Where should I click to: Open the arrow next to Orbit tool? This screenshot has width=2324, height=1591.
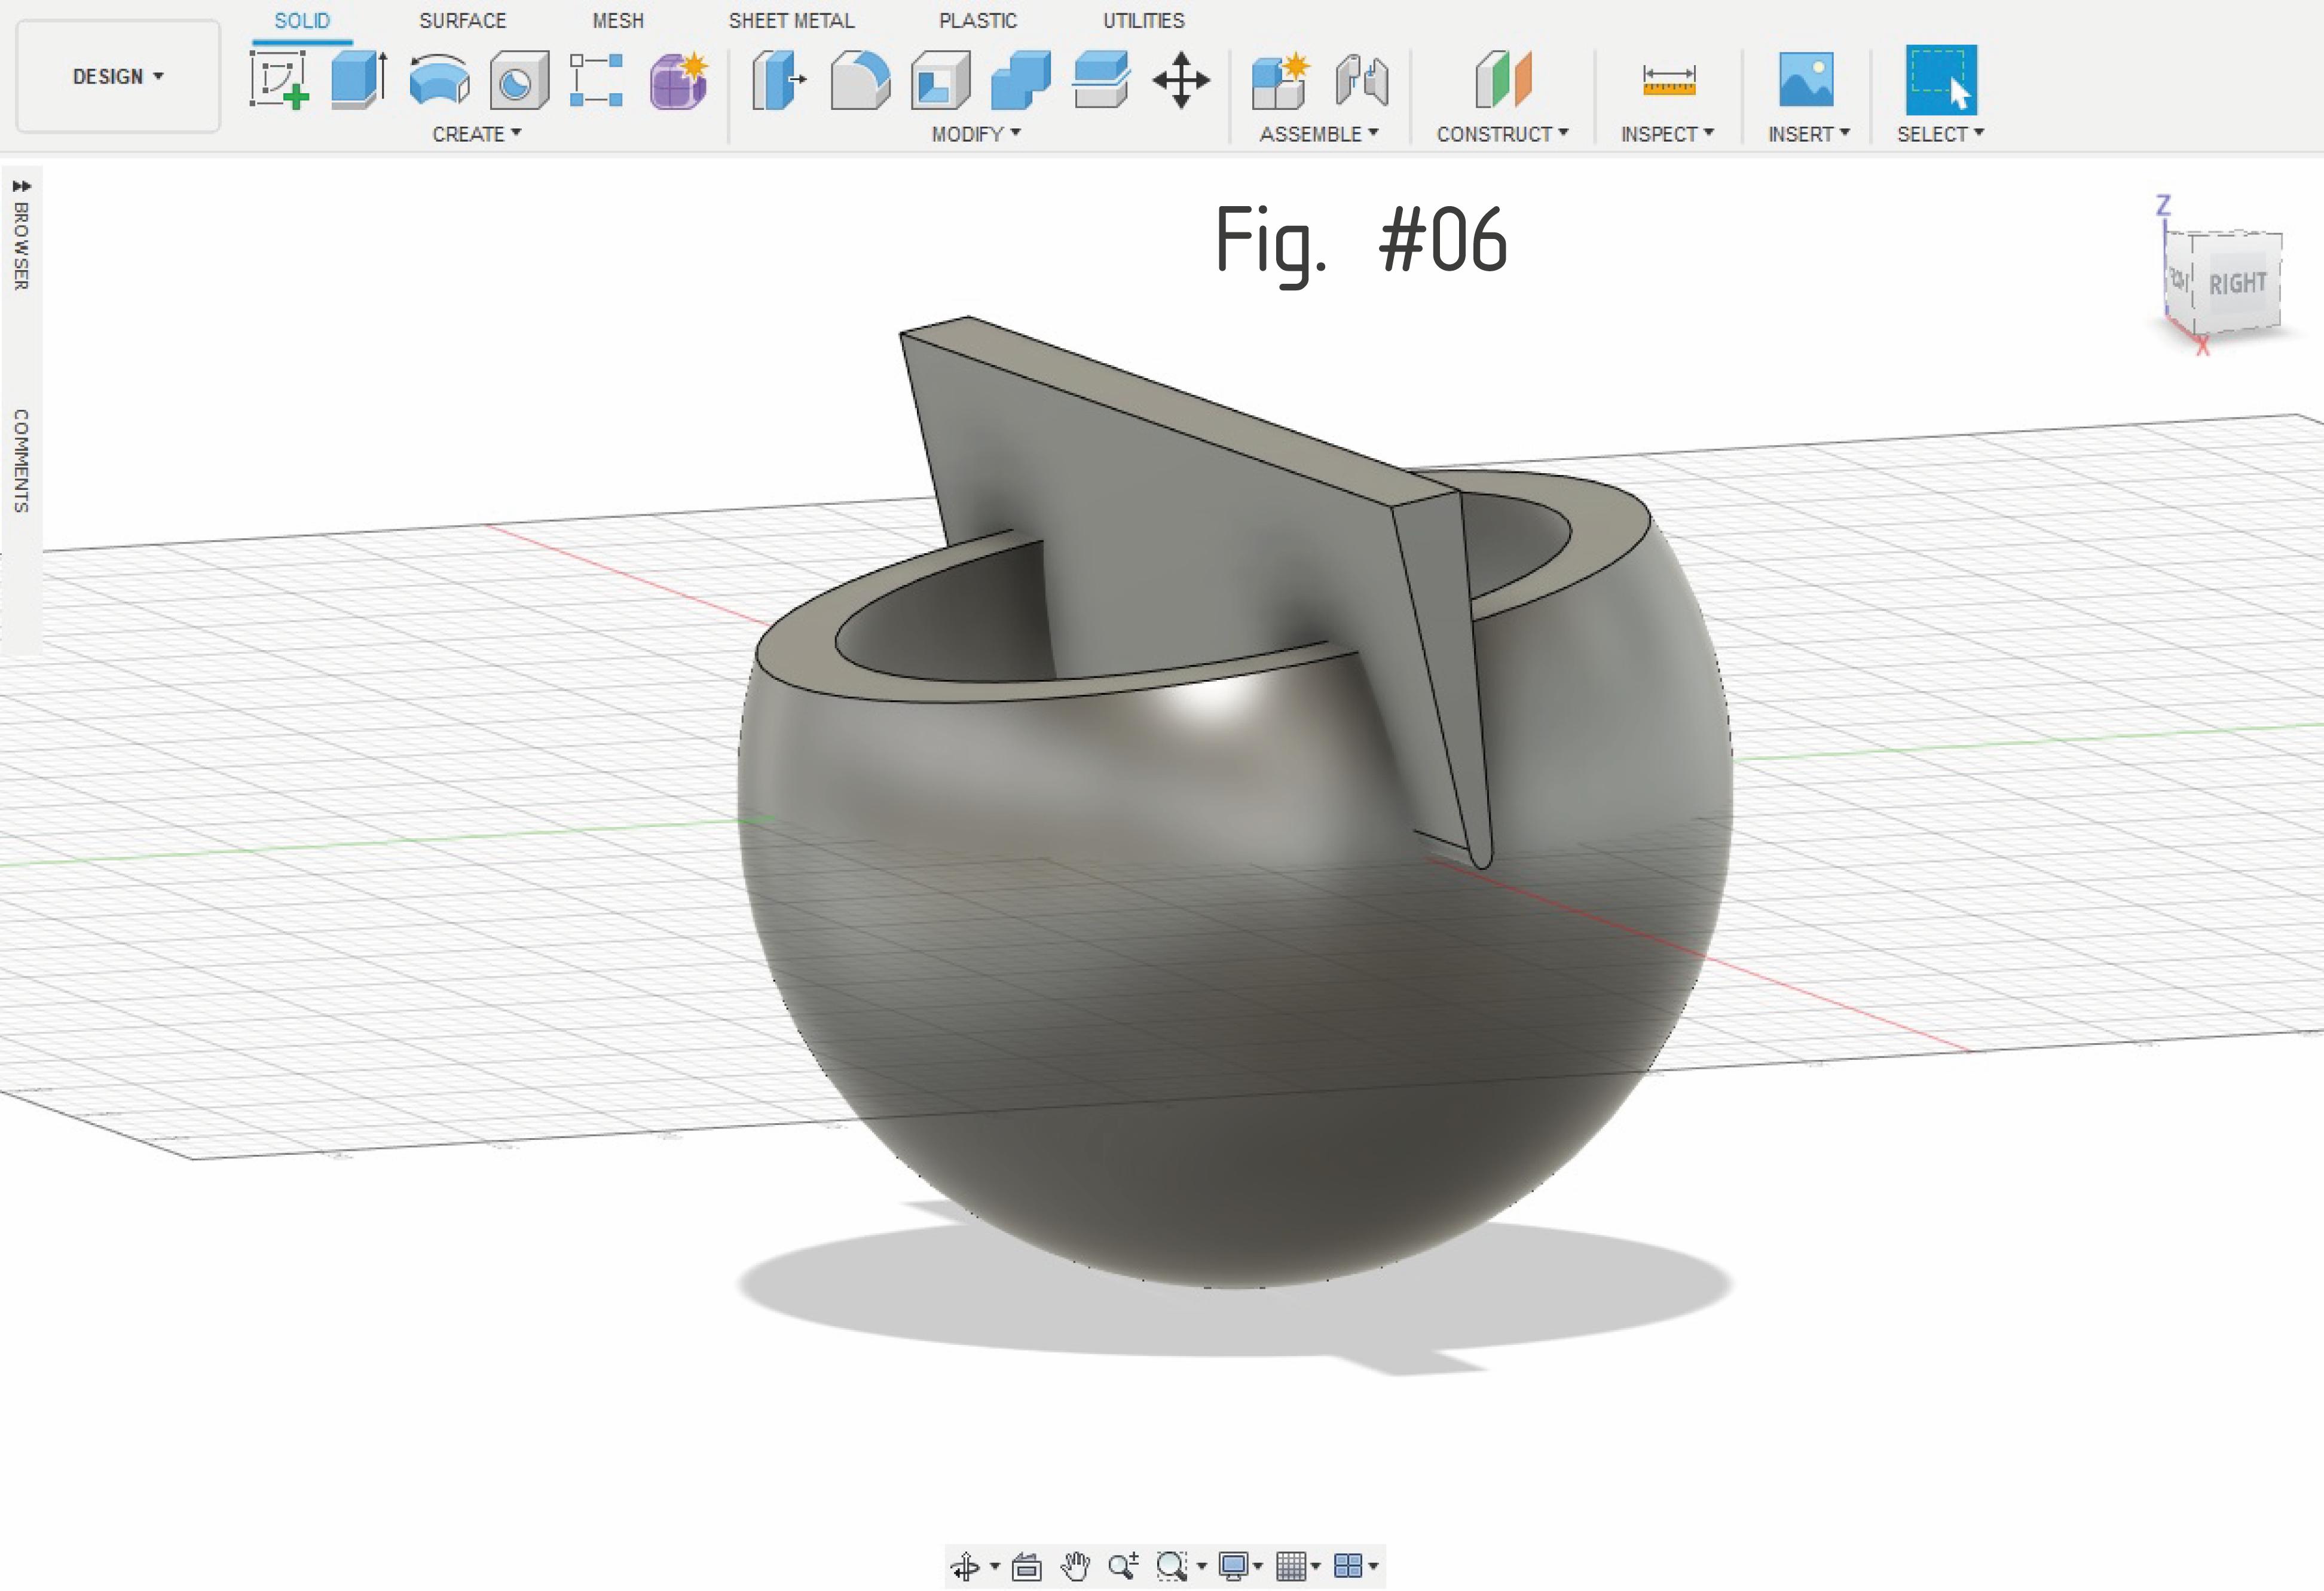pyautogui.click(x=995, y=1566)
